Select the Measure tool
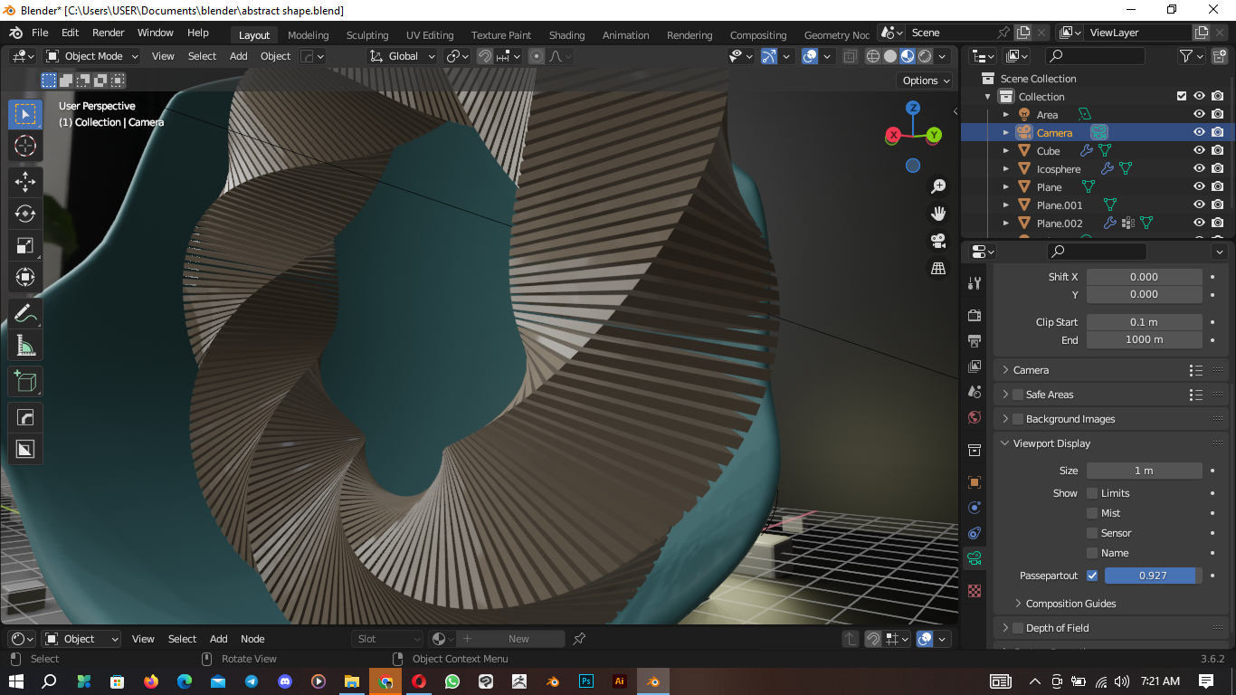1236x695 pixels. (25, 346)
